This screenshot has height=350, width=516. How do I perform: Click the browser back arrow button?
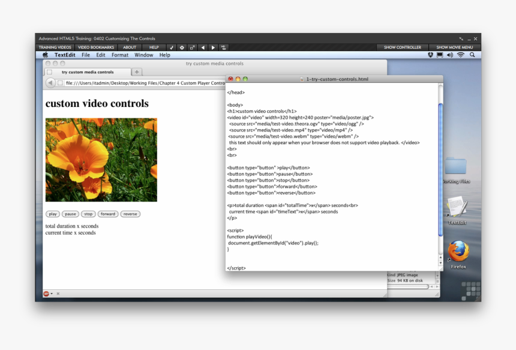coord(50,83)
